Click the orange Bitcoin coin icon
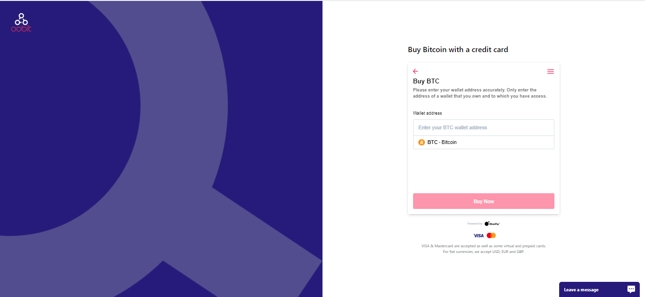 point(422,142)
